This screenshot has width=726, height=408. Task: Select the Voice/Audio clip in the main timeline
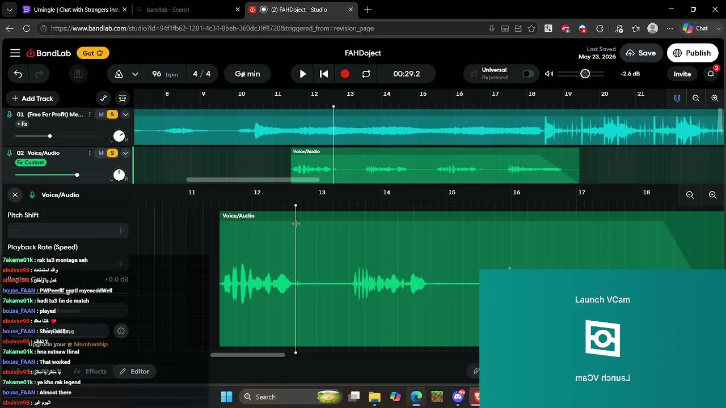coord(435,165)
